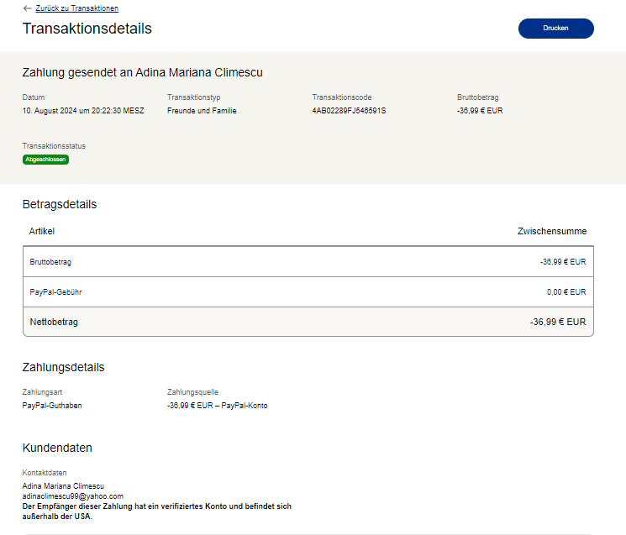
Task: Click the back arrow icon
Action: tap(28, 8)
